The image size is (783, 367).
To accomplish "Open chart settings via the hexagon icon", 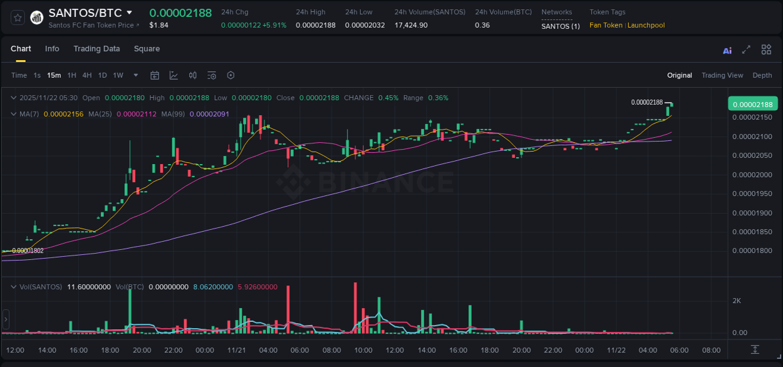I will 231,75.
